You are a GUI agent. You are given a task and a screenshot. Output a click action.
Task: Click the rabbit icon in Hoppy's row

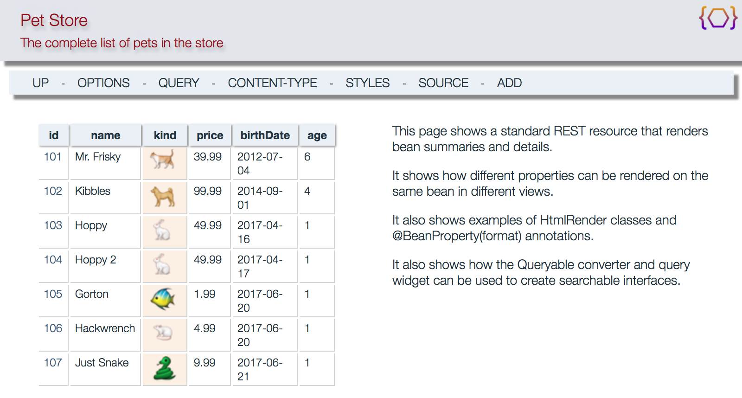[162, 230]
